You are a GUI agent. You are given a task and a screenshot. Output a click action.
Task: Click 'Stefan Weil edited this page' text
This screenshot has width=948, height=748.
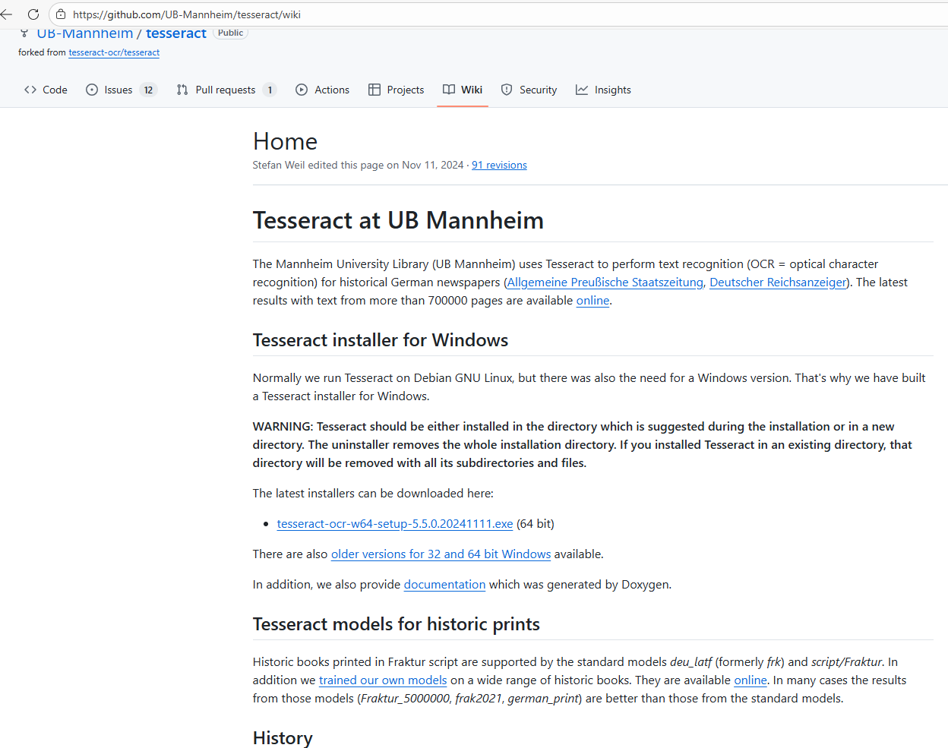click(318, 165)
